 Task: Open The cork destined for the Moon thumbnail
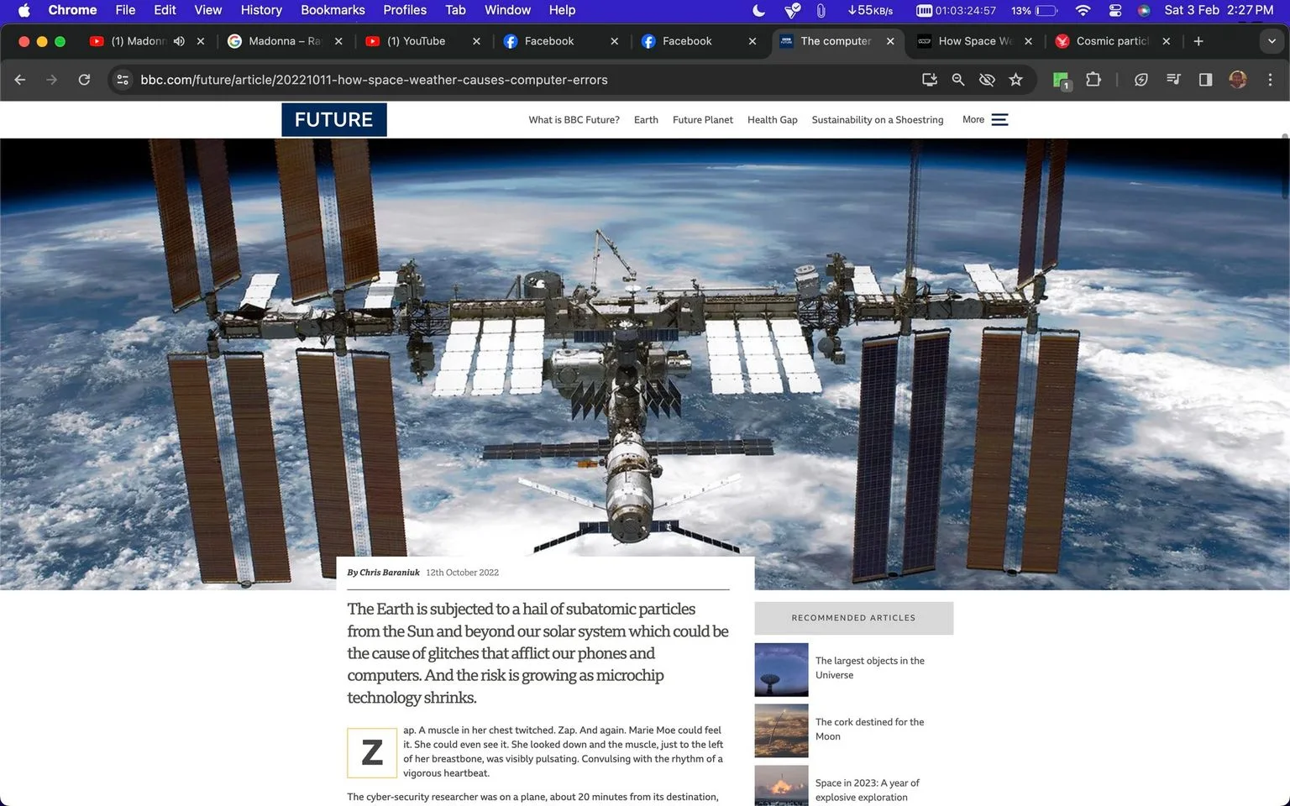[x=781, y=730]
